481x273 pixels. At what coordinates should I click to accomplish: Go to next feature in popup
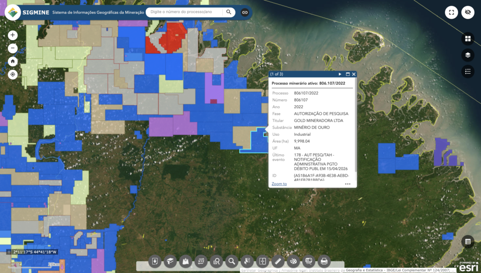coord(340,74)
